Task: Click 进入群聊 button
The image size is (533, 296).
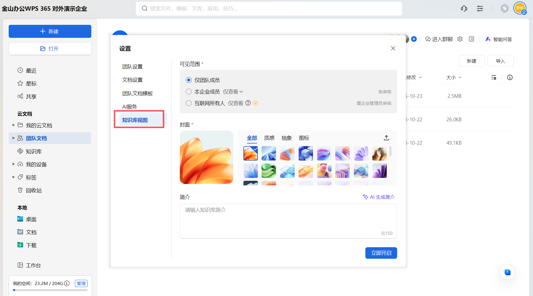Action: (x=439, y=39)
